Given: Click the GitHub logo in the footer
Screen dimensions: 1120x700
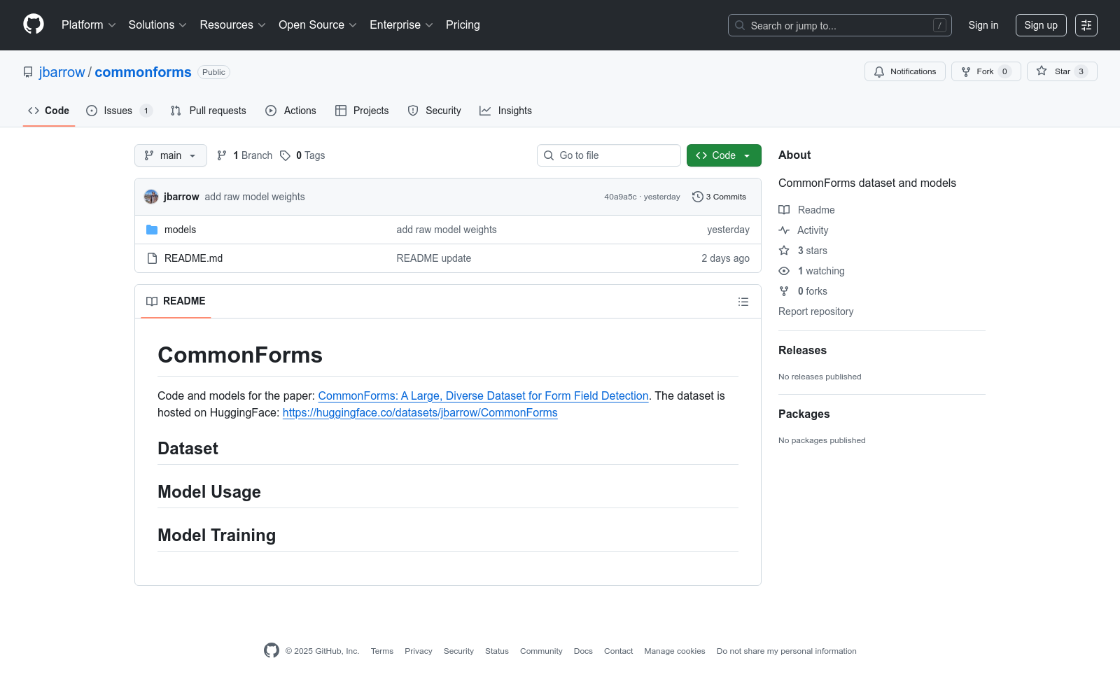Looking at the screenshot, I should (272, 650).
